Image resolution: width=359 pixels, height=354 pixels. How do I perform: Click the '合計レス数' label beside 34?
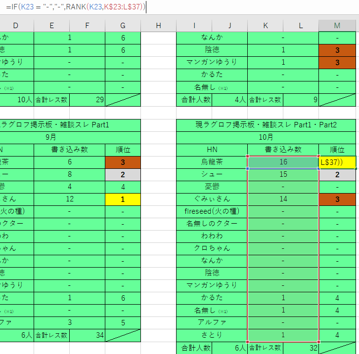51,335
